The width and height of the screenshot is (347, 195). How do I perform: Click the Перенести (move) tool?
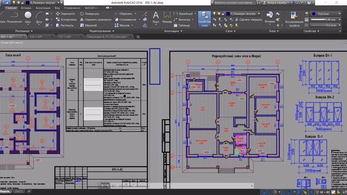pyautogui.click(x=65, y=14)
